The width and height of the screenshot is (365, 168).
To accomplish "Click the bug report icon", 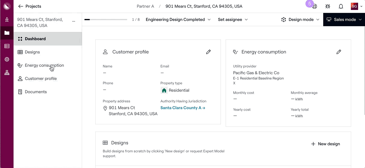I will pos(328,6).
